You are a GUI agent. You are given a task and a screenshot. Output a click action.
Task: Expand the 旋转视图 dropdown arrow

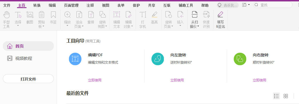coord(106,26)
